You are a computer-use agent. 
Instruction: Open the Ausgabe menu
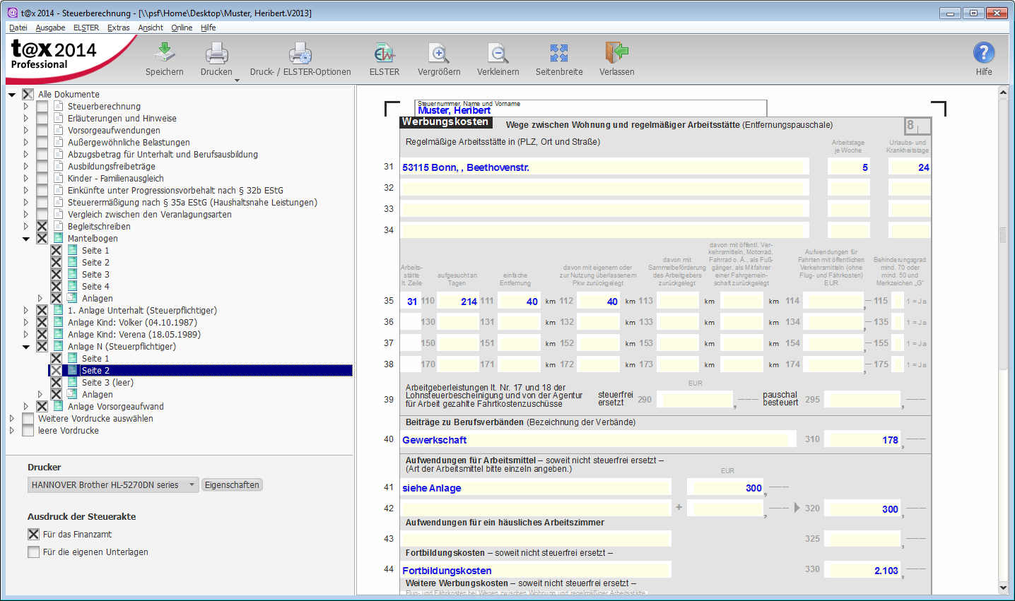[x=50, y=28]
